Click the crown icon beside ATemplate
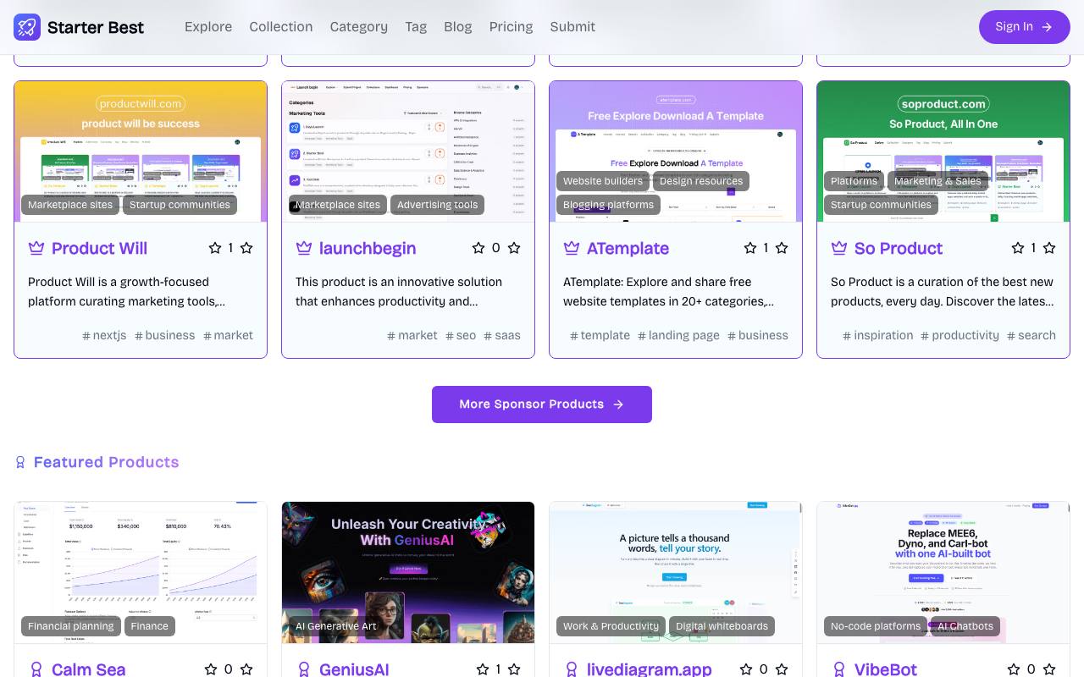Viewport: 1084px width, 677px height. (x=572, y=248)
